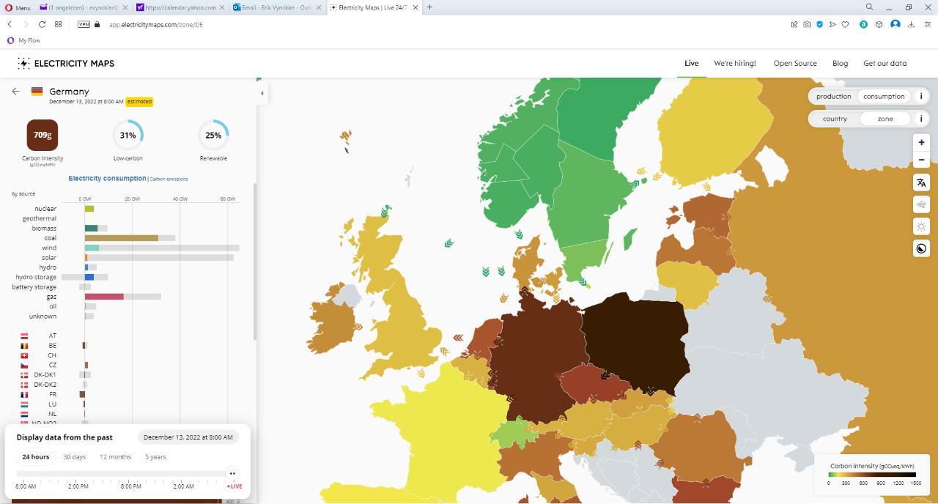This screenshot has height=504, width=938.
Task: Open the Opera Menu
Action: click(18, 7)
